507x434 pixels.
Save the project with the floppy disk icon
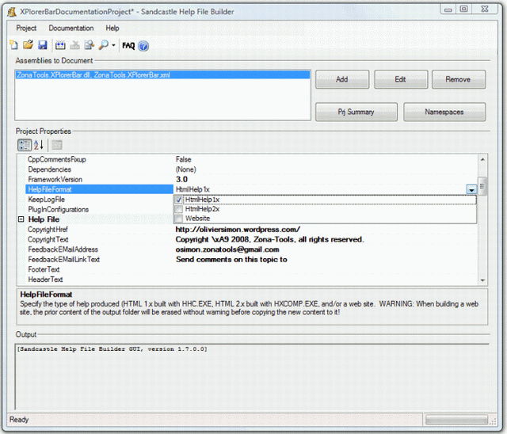pos(43,45)
